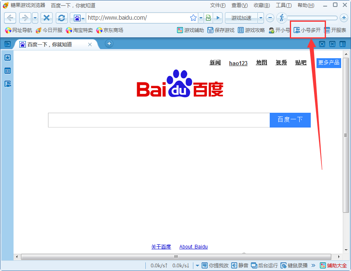Refresh the current page
Screen dimensions: 351x271
click(x=62, y=18)
